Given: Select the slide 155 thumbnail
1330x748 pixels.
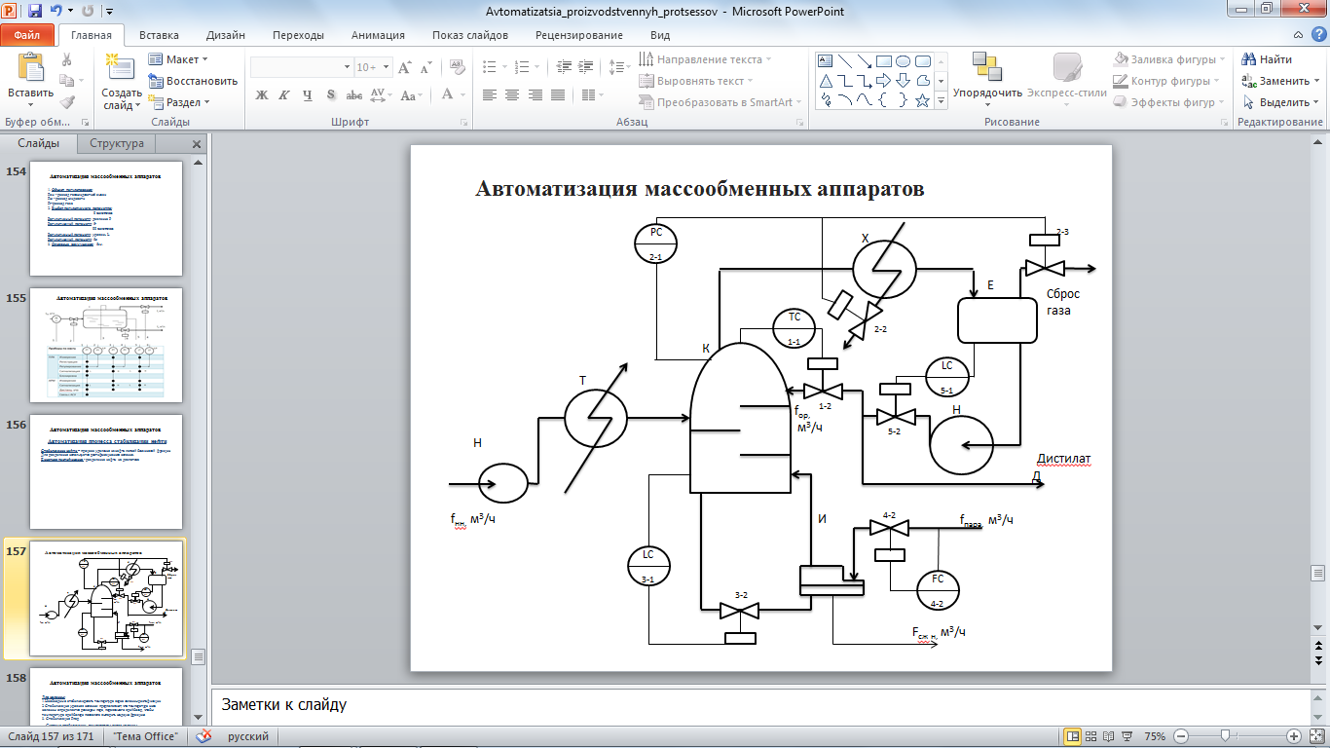Looking at the screenshot, I should (106, 344).
